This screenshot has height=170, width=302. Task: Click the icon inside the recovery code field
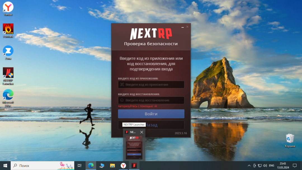(x=122, y=100)
